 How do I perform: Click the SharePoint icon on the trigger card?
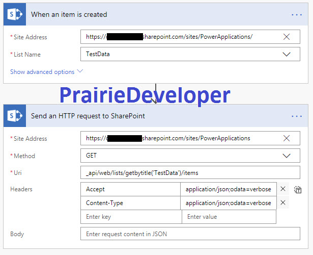point(15,14)
